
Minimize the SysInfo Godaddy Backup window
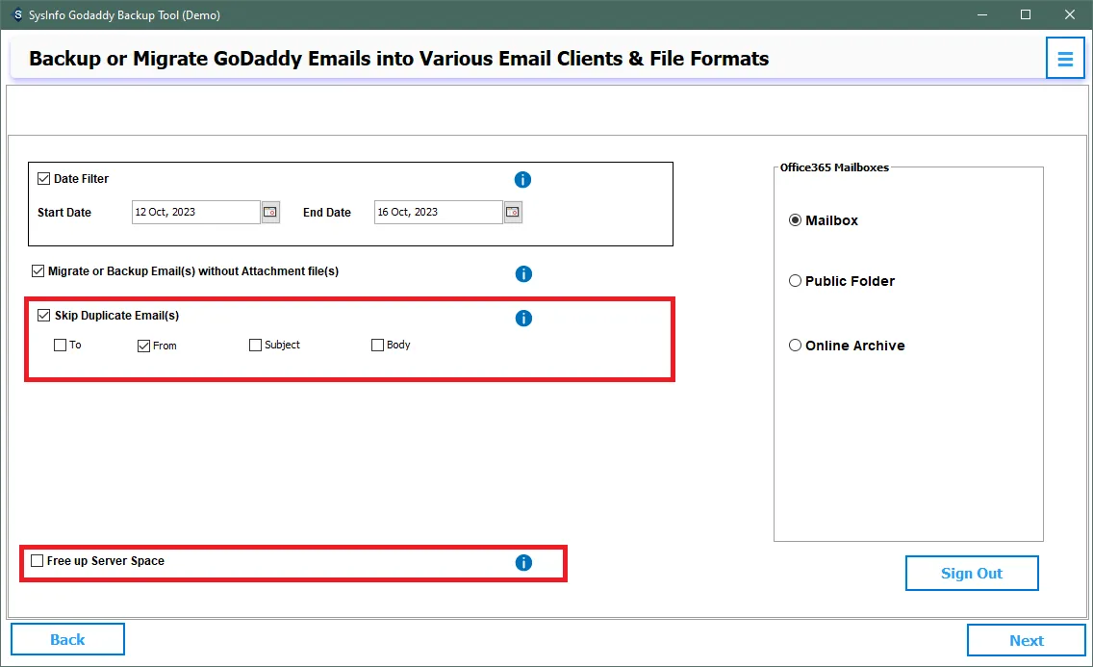[x=982, y=14]
